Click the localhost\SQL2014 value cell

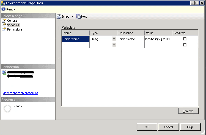[158, 39]
